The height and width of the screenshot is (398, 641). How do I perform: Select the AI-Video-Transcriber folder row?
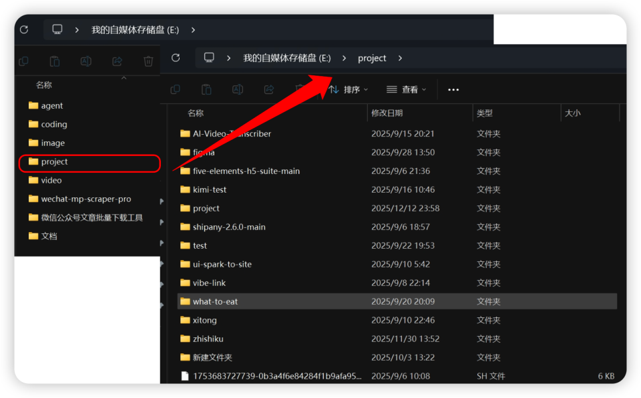[x=397, y=133]
